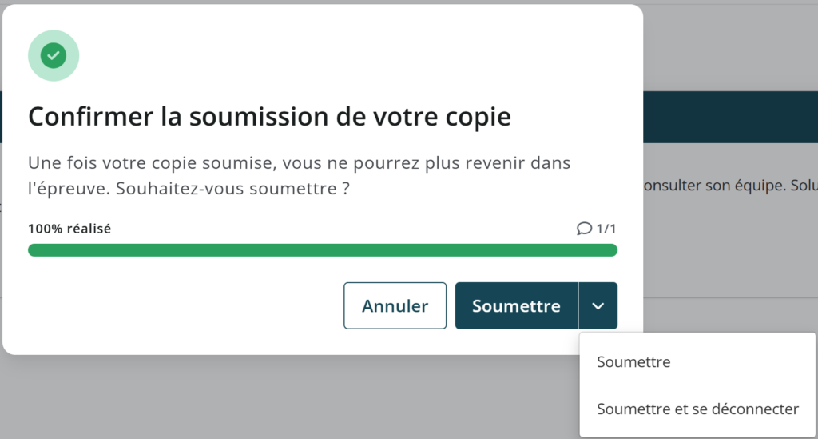Viewport: 818px width, 439px height.
Task: Click the green completion progress bar
Action: [322, 250]
